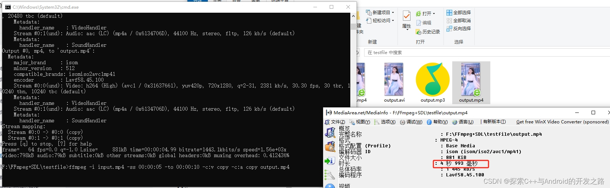610x188 pixels.
Task: Open the MediaInfo 调试(W) menu
Action: click(x=411, y=122)
